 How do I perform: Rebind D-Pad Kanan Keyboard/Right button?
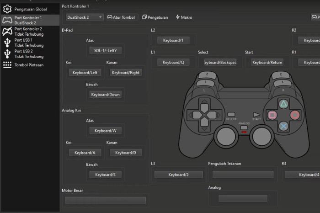(126, 72)
